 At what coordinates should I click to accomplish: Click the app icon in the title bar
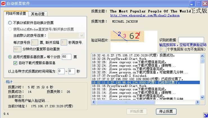click(x=3, y=4)
